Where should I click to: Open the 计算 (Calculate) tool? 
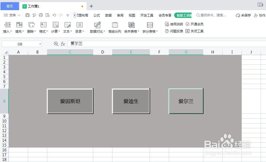click(x=56, y=28)
